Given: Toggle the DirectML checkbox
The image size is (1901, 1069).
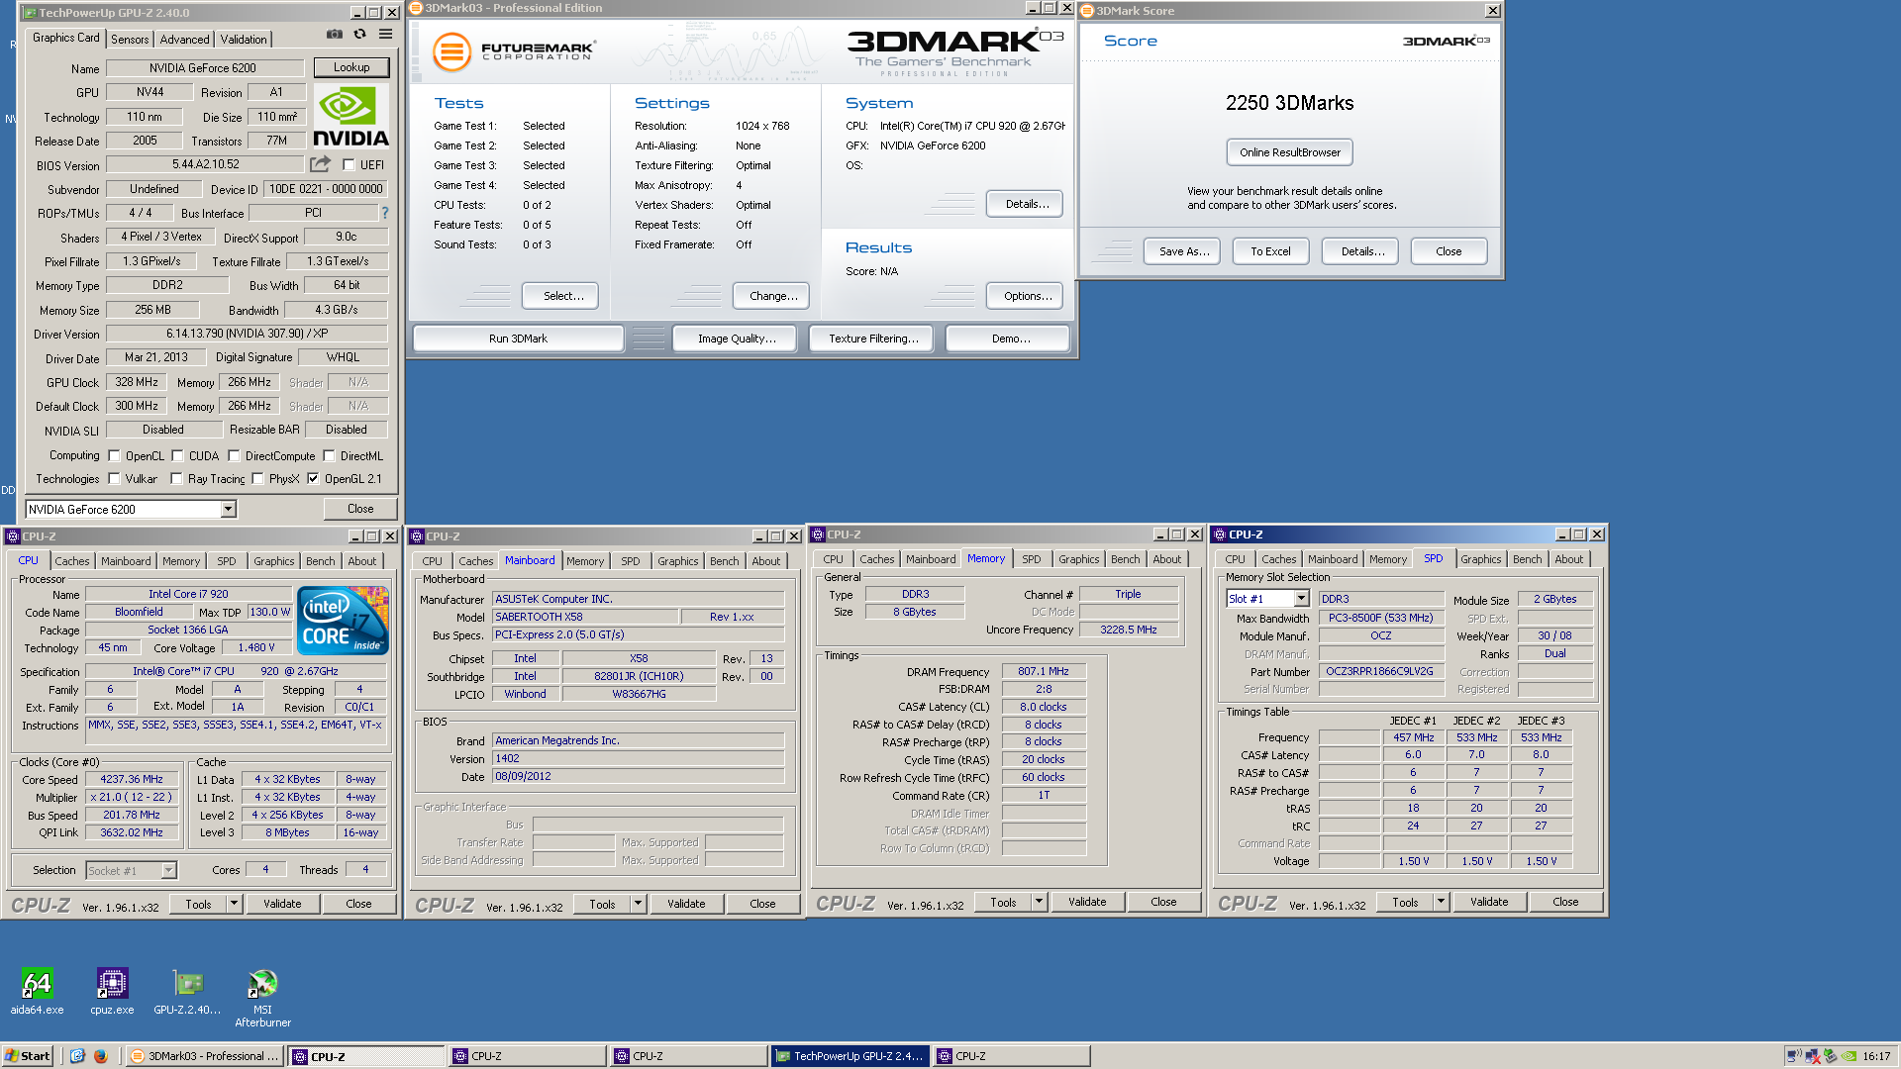Looking at the screenshot, I should (x=329, y=456).
